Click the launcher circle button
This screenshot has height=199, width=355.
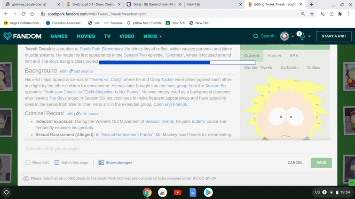tap(7, 192)
